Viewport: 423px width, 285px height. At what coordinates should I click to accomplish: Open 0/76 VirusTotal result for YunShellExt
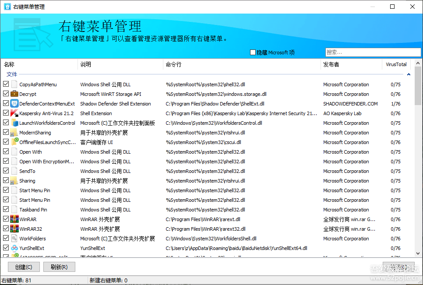point(395,248)
